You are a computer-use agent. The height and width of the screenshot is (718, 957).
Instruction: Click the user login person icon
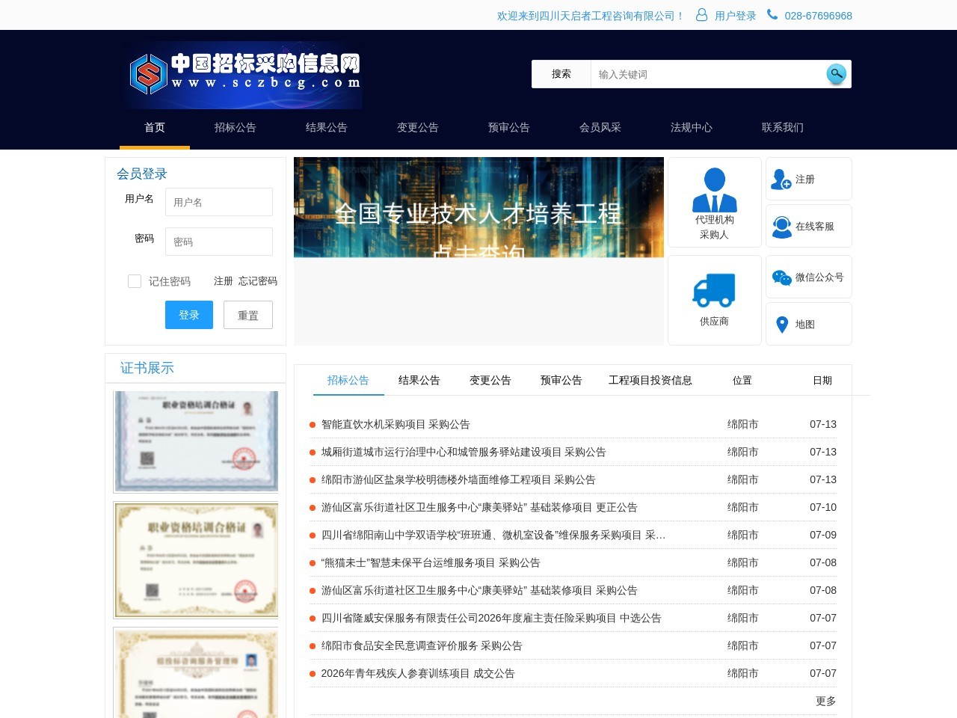pyautogui.click(x=701, y=15)
